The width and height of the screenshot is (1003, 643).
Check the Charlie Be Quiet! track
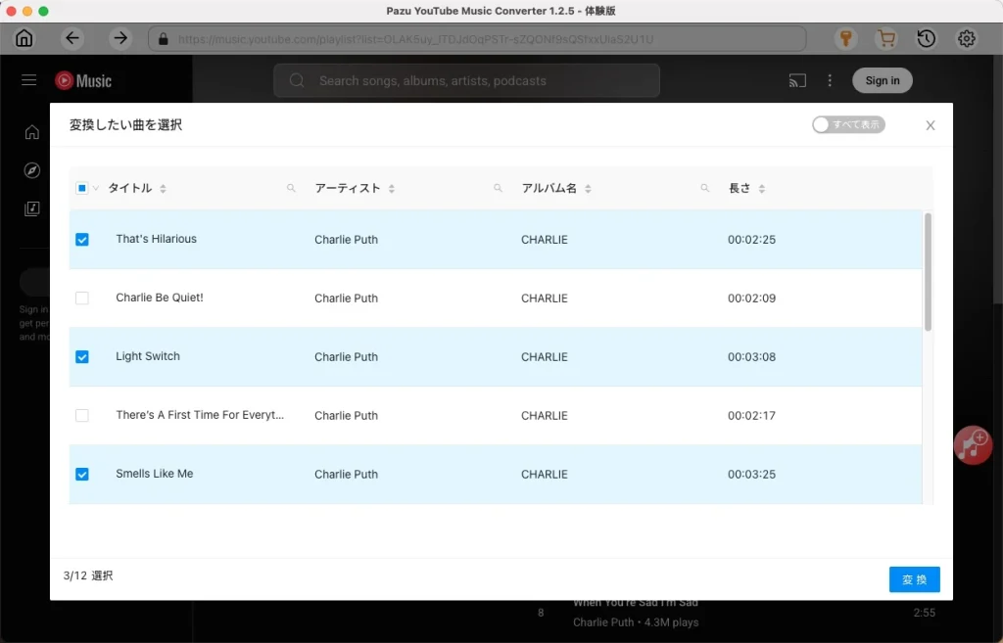82,298
